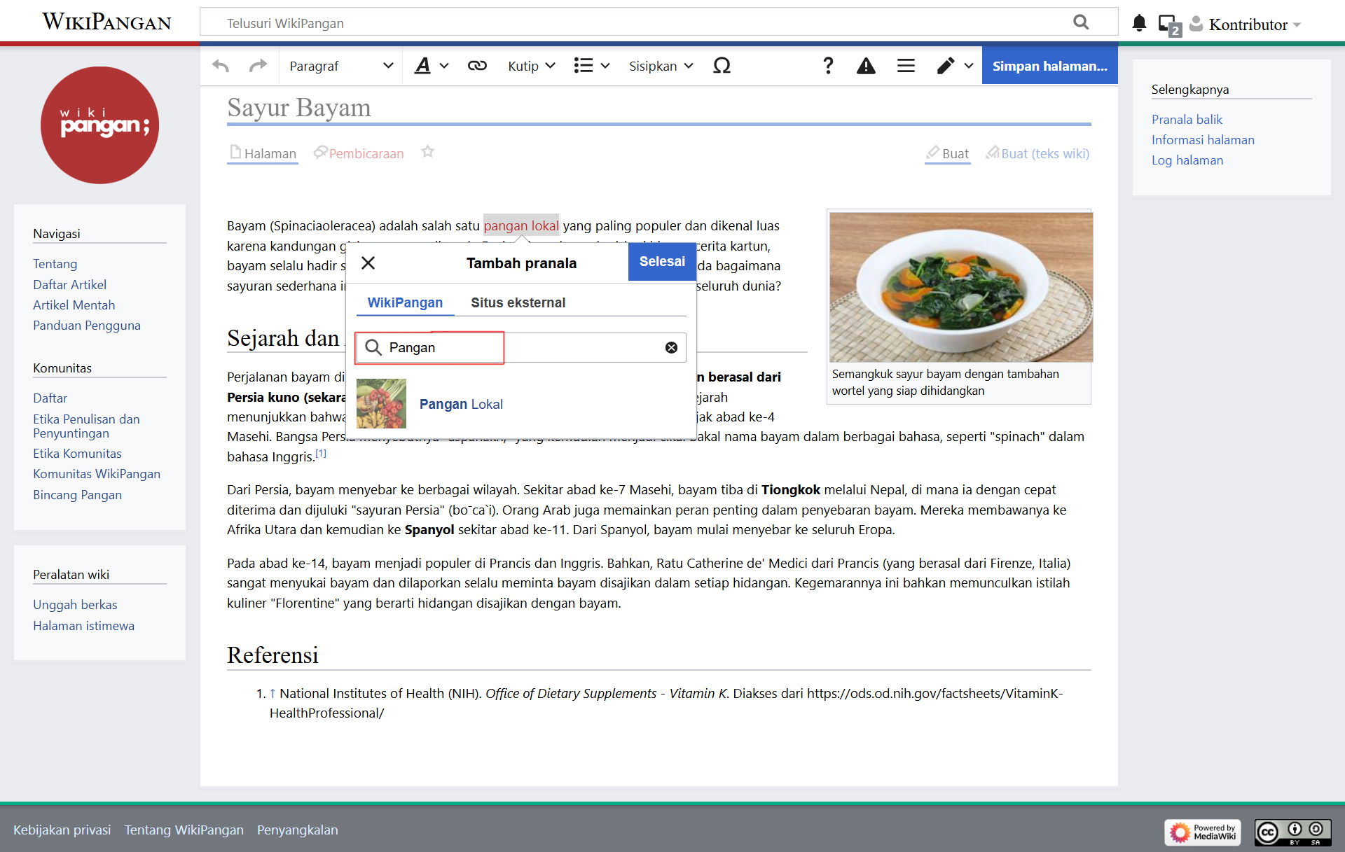The width and height of the screenshot is (1345, 852).
Task: Open special character Omega tool
Action: tap(722, 66)
